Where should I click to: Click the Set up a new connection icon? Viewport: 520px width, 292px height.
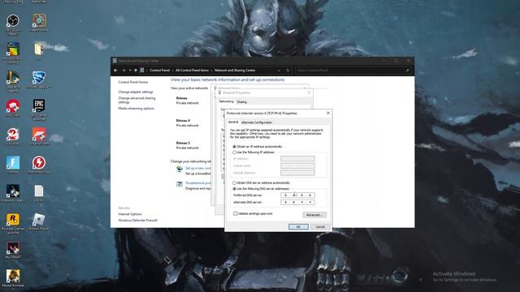[x=180, y=170]
